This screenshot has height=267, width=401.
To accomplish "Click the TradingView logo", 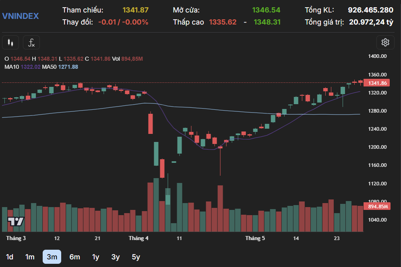I will [x=16, y=221].
